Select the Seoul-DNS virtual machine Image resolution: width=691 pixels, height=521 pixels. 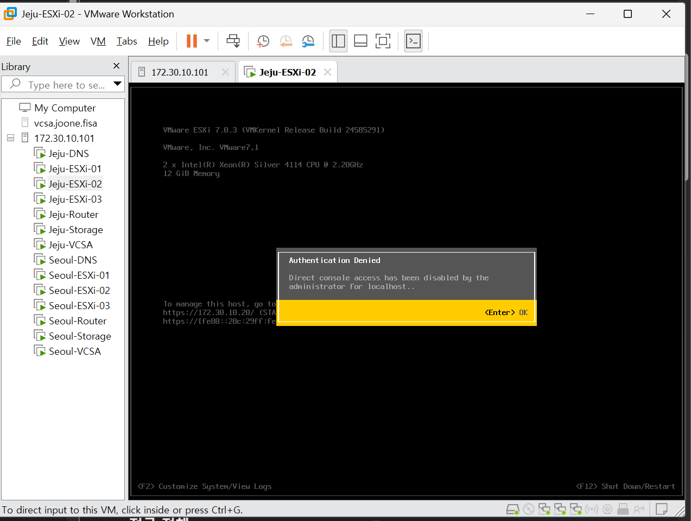73,260
